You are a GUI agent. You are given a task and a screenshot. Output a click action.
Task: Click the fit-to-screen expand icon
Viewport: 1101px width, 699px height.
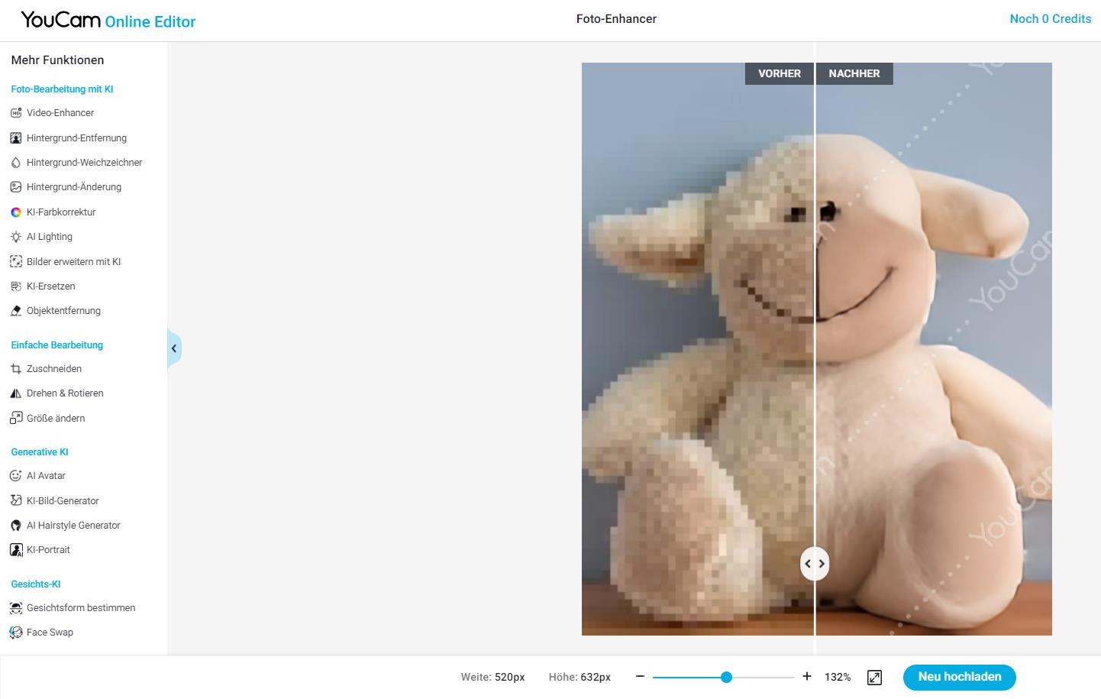coord(874,678)
